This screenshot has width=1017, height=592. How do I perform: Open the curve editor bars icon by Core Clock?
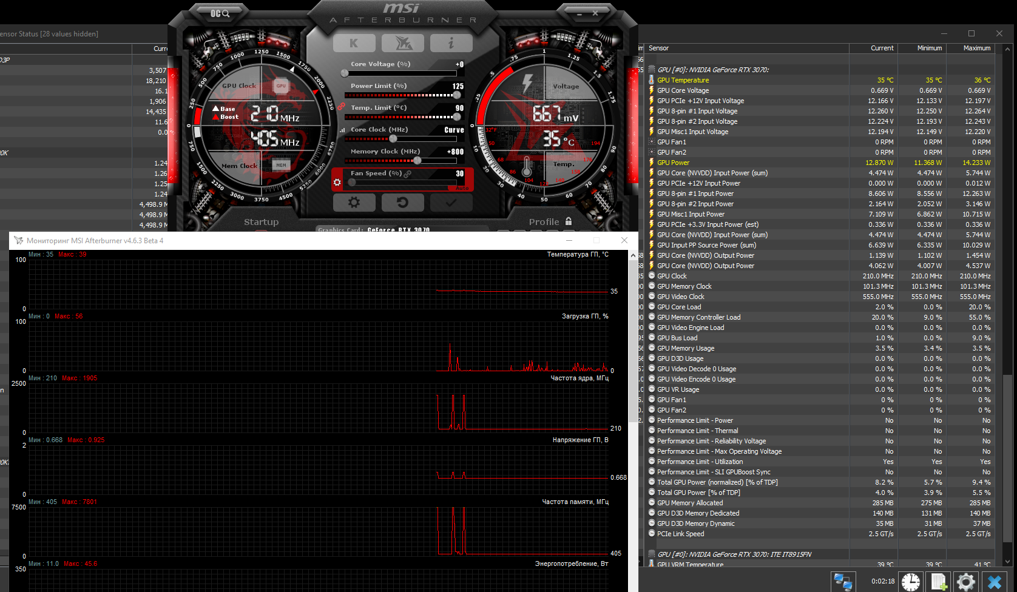[343, 130]
